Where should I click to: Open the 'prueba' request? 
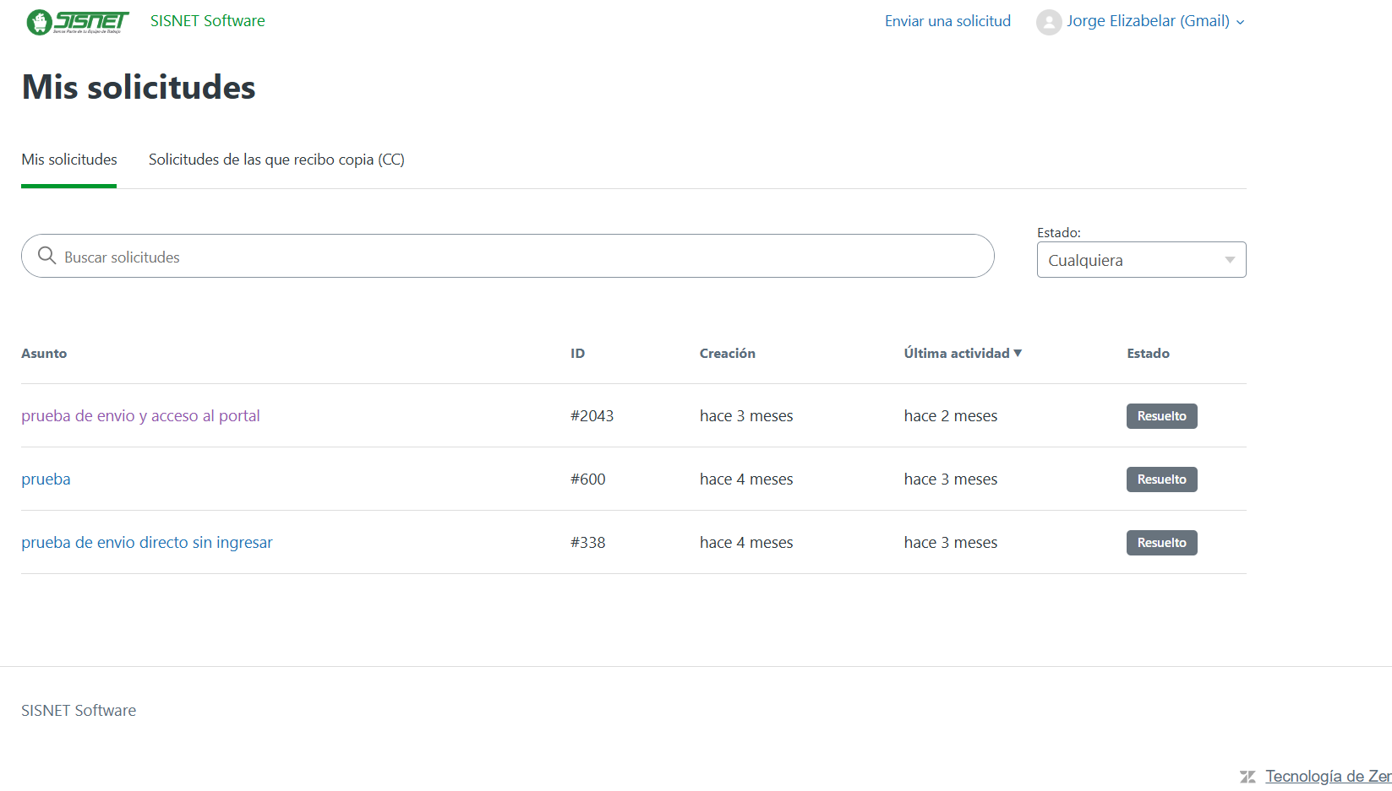click(x=46, y=479)
